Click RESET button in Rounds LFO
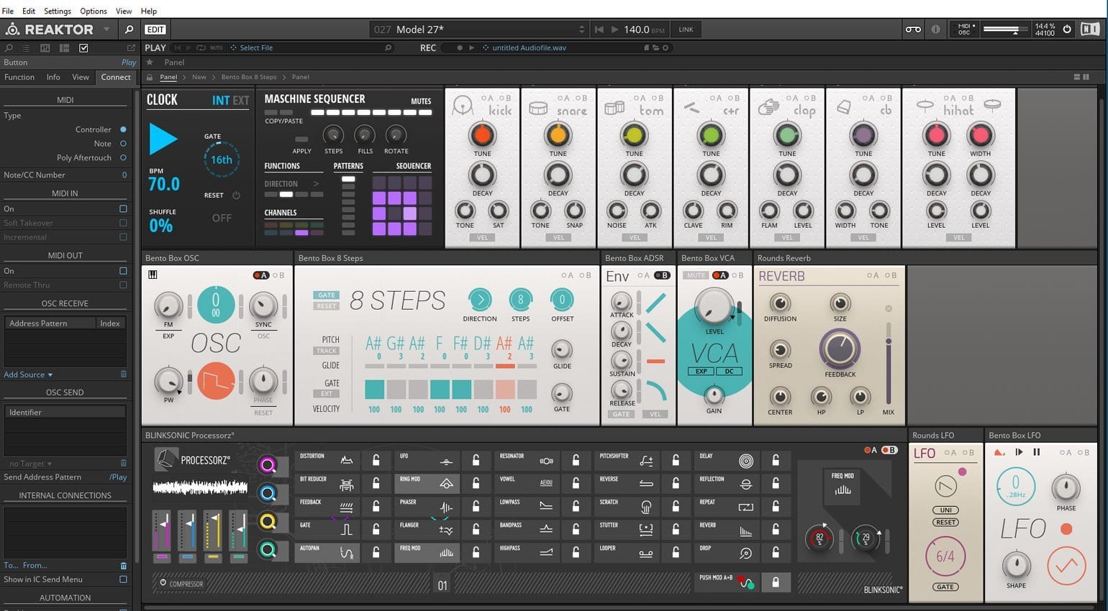The image size is (1108, 611). 945,522
